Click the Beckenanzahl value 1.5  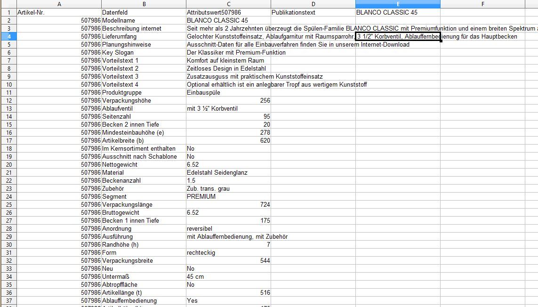point(228,181)
